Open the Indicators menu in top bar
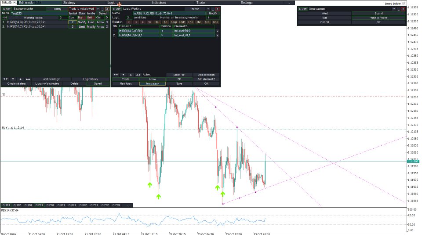Screen dimensions: 422x237 (159, 3)
